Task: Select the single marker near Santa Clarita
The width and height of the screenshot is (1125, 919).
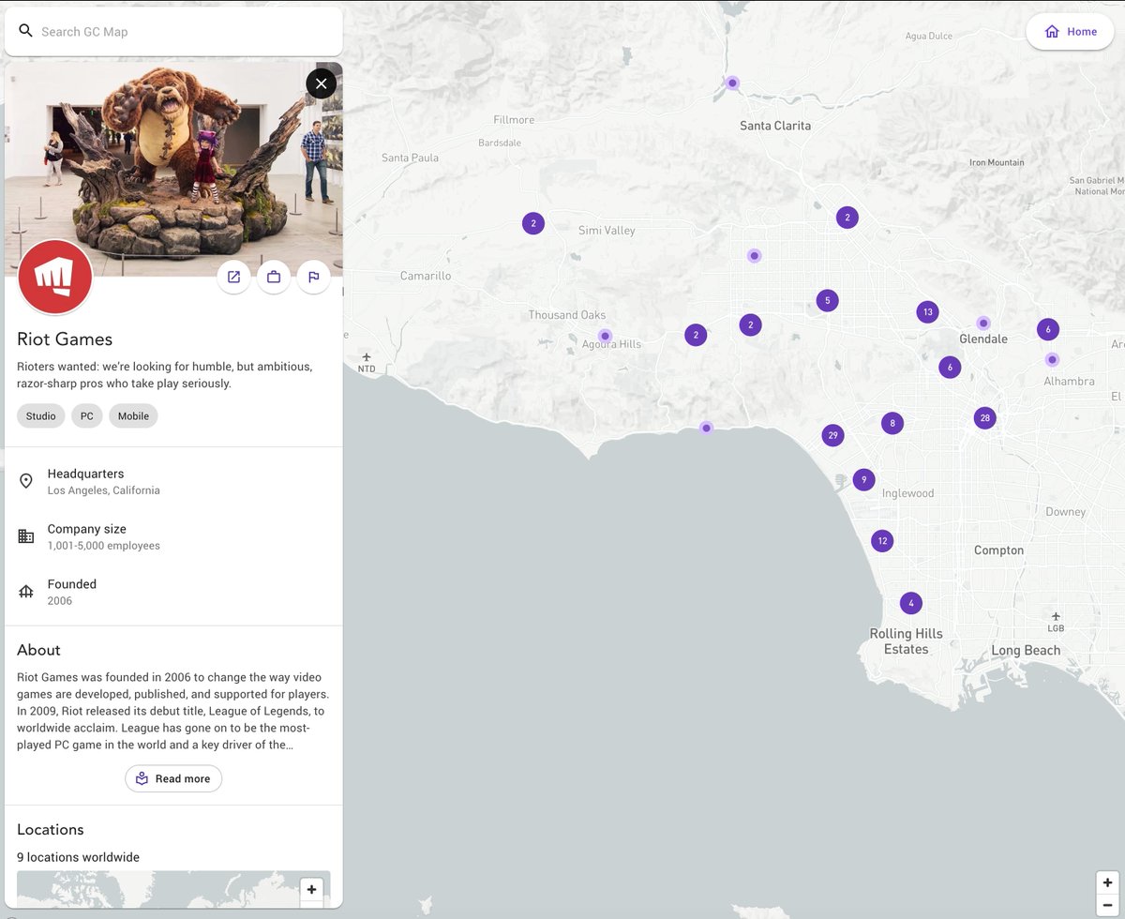Action: tap(733, 83)
